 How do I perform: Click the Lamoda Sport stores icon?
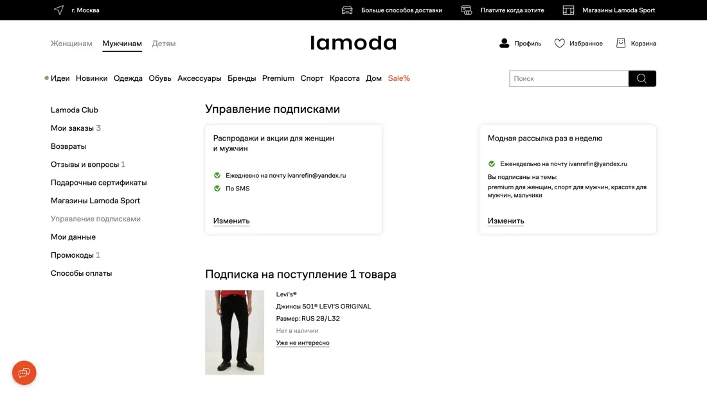tap(568, 10)
